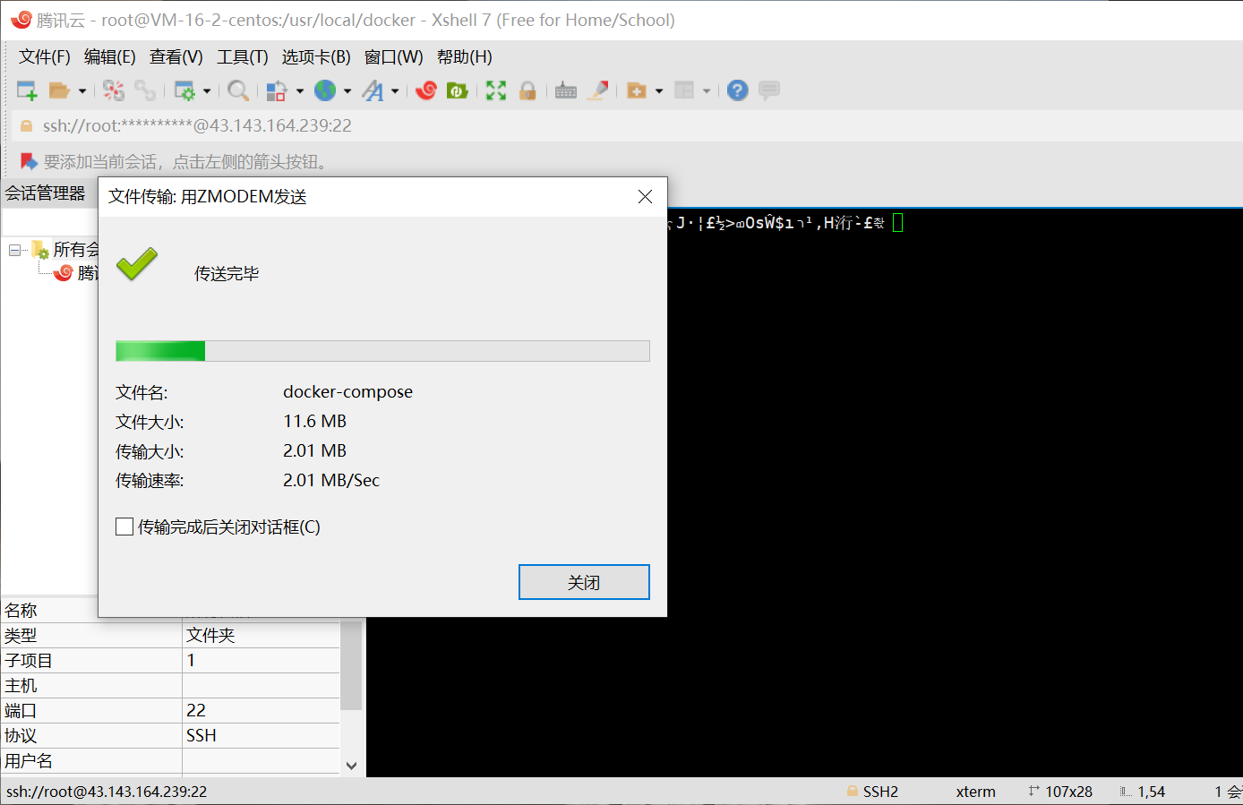1243x805 pixels.
Task: Click the Find magnifier icon
Action: coord(238,90)
